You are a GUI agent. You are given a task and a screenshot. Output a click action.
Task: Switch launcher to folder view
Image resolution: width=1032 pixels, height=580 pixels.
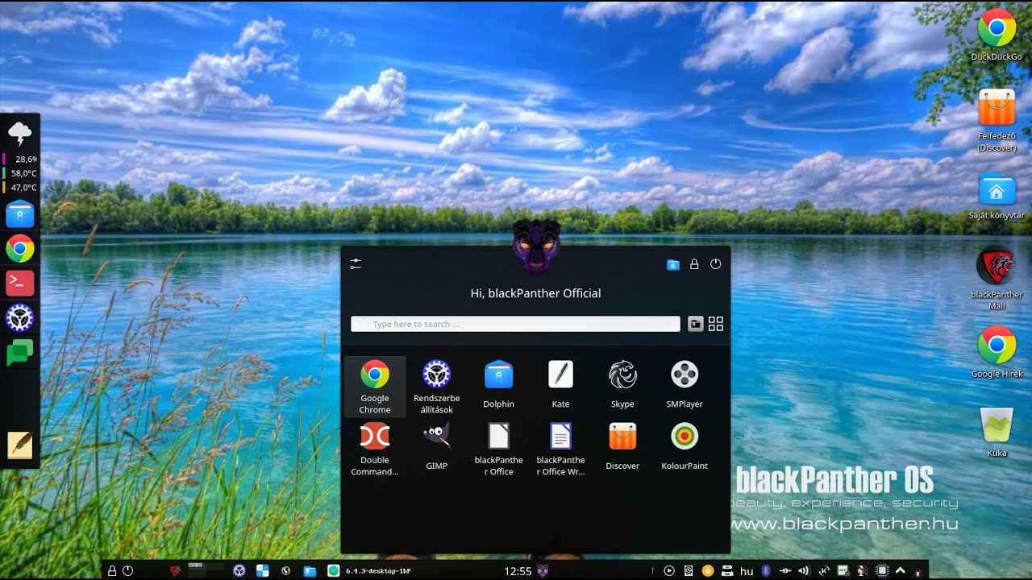click(696, 324)
